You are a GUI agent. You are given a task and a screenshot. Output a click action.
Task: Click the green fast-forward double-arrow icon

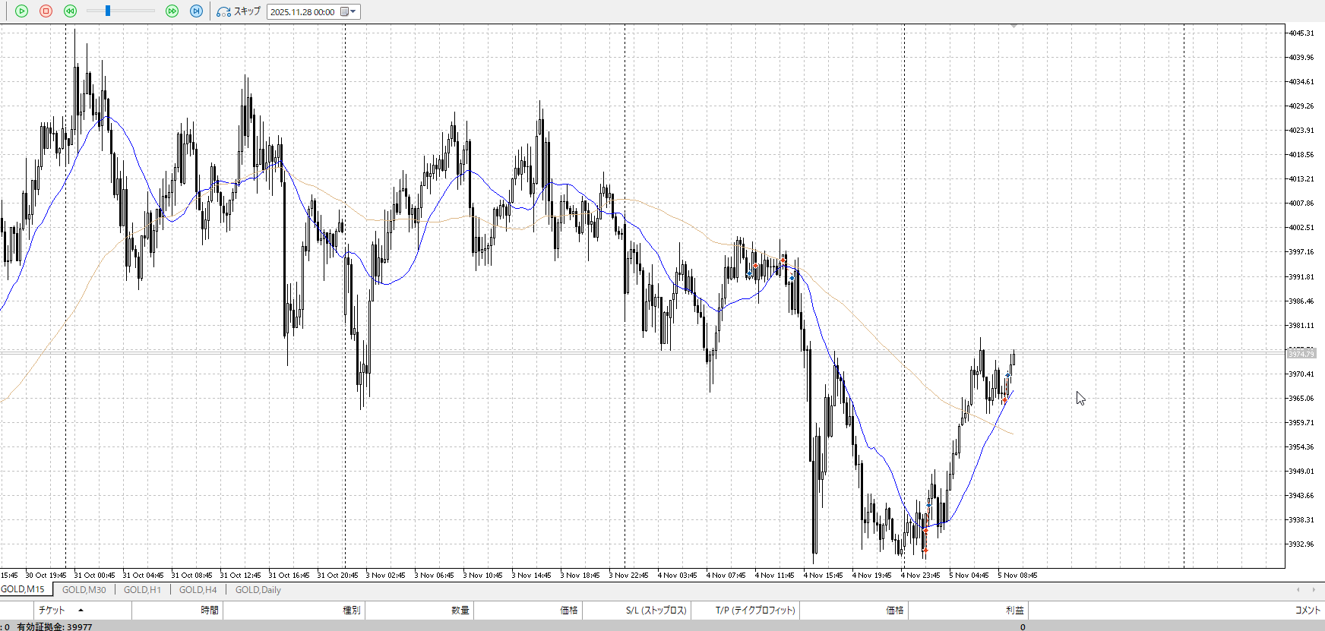(x=172, y=11)
